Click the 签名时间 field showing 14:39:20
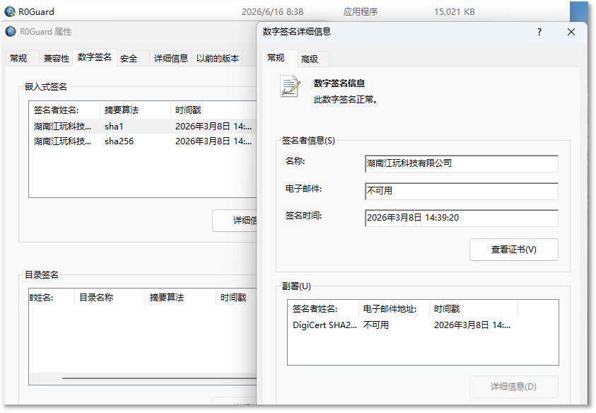Screen dimensions: 596x413 click(x=462, y=218)
